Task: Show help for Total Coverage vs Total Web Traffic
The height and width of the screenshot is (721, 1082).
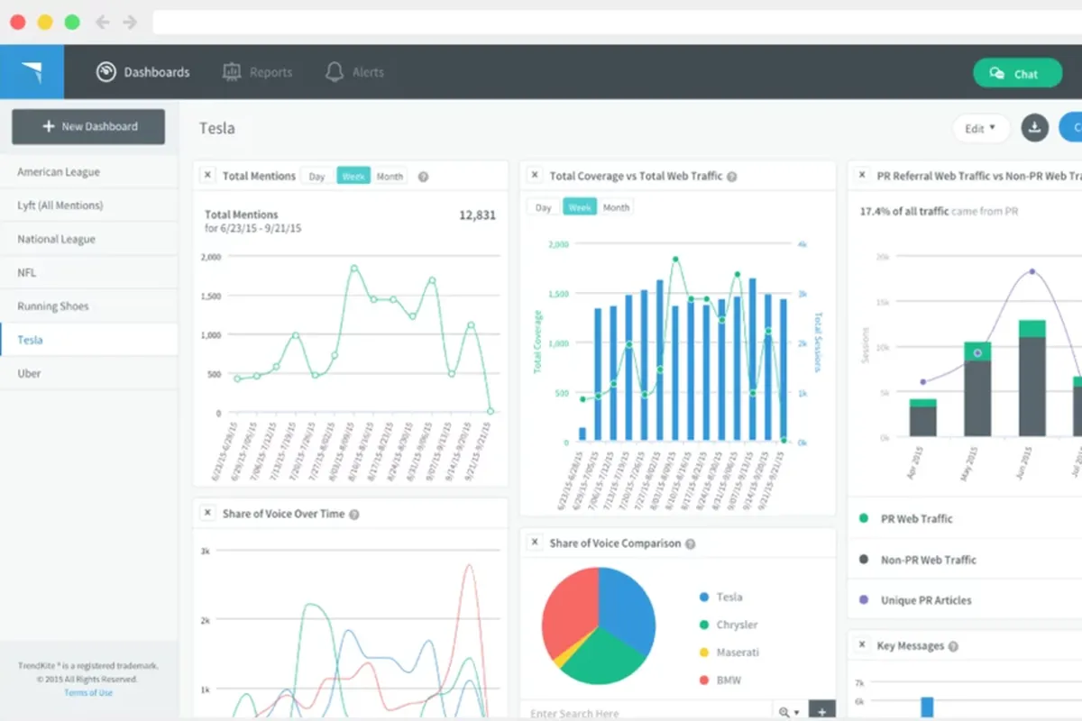Action: pyautogui.click(x=732, y=177)
